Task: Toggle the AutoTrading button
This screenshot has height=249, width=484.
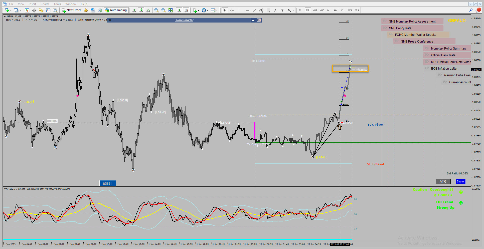Action: point(116,10)
